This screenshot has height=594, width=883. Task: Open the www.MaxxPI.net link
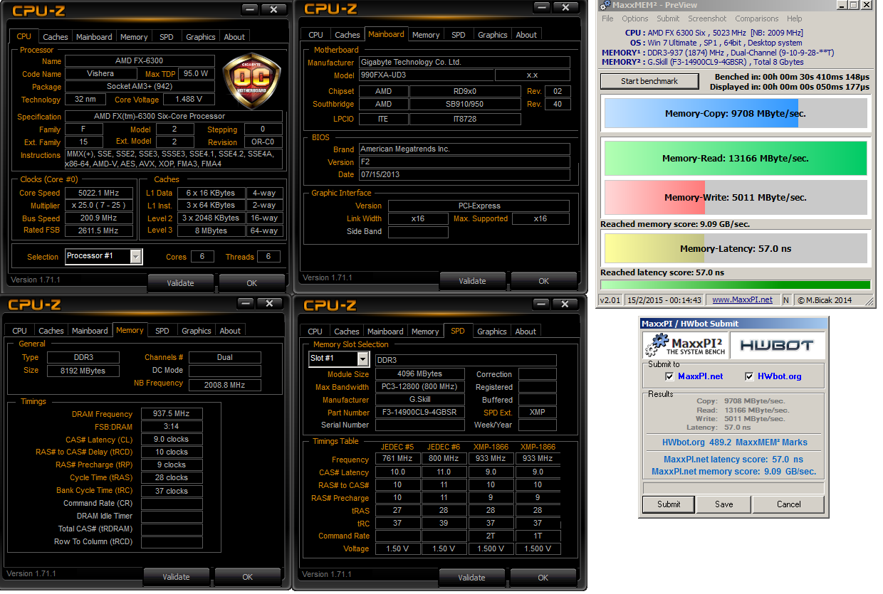[742, 299]
